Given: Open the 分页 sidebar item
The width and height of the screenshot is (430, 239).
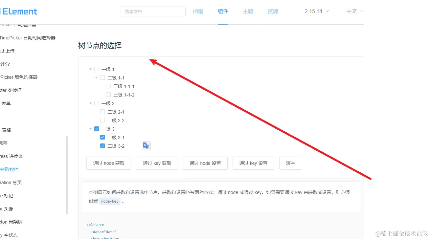Looking at the screenshot, I should click(x=11, y=183).
